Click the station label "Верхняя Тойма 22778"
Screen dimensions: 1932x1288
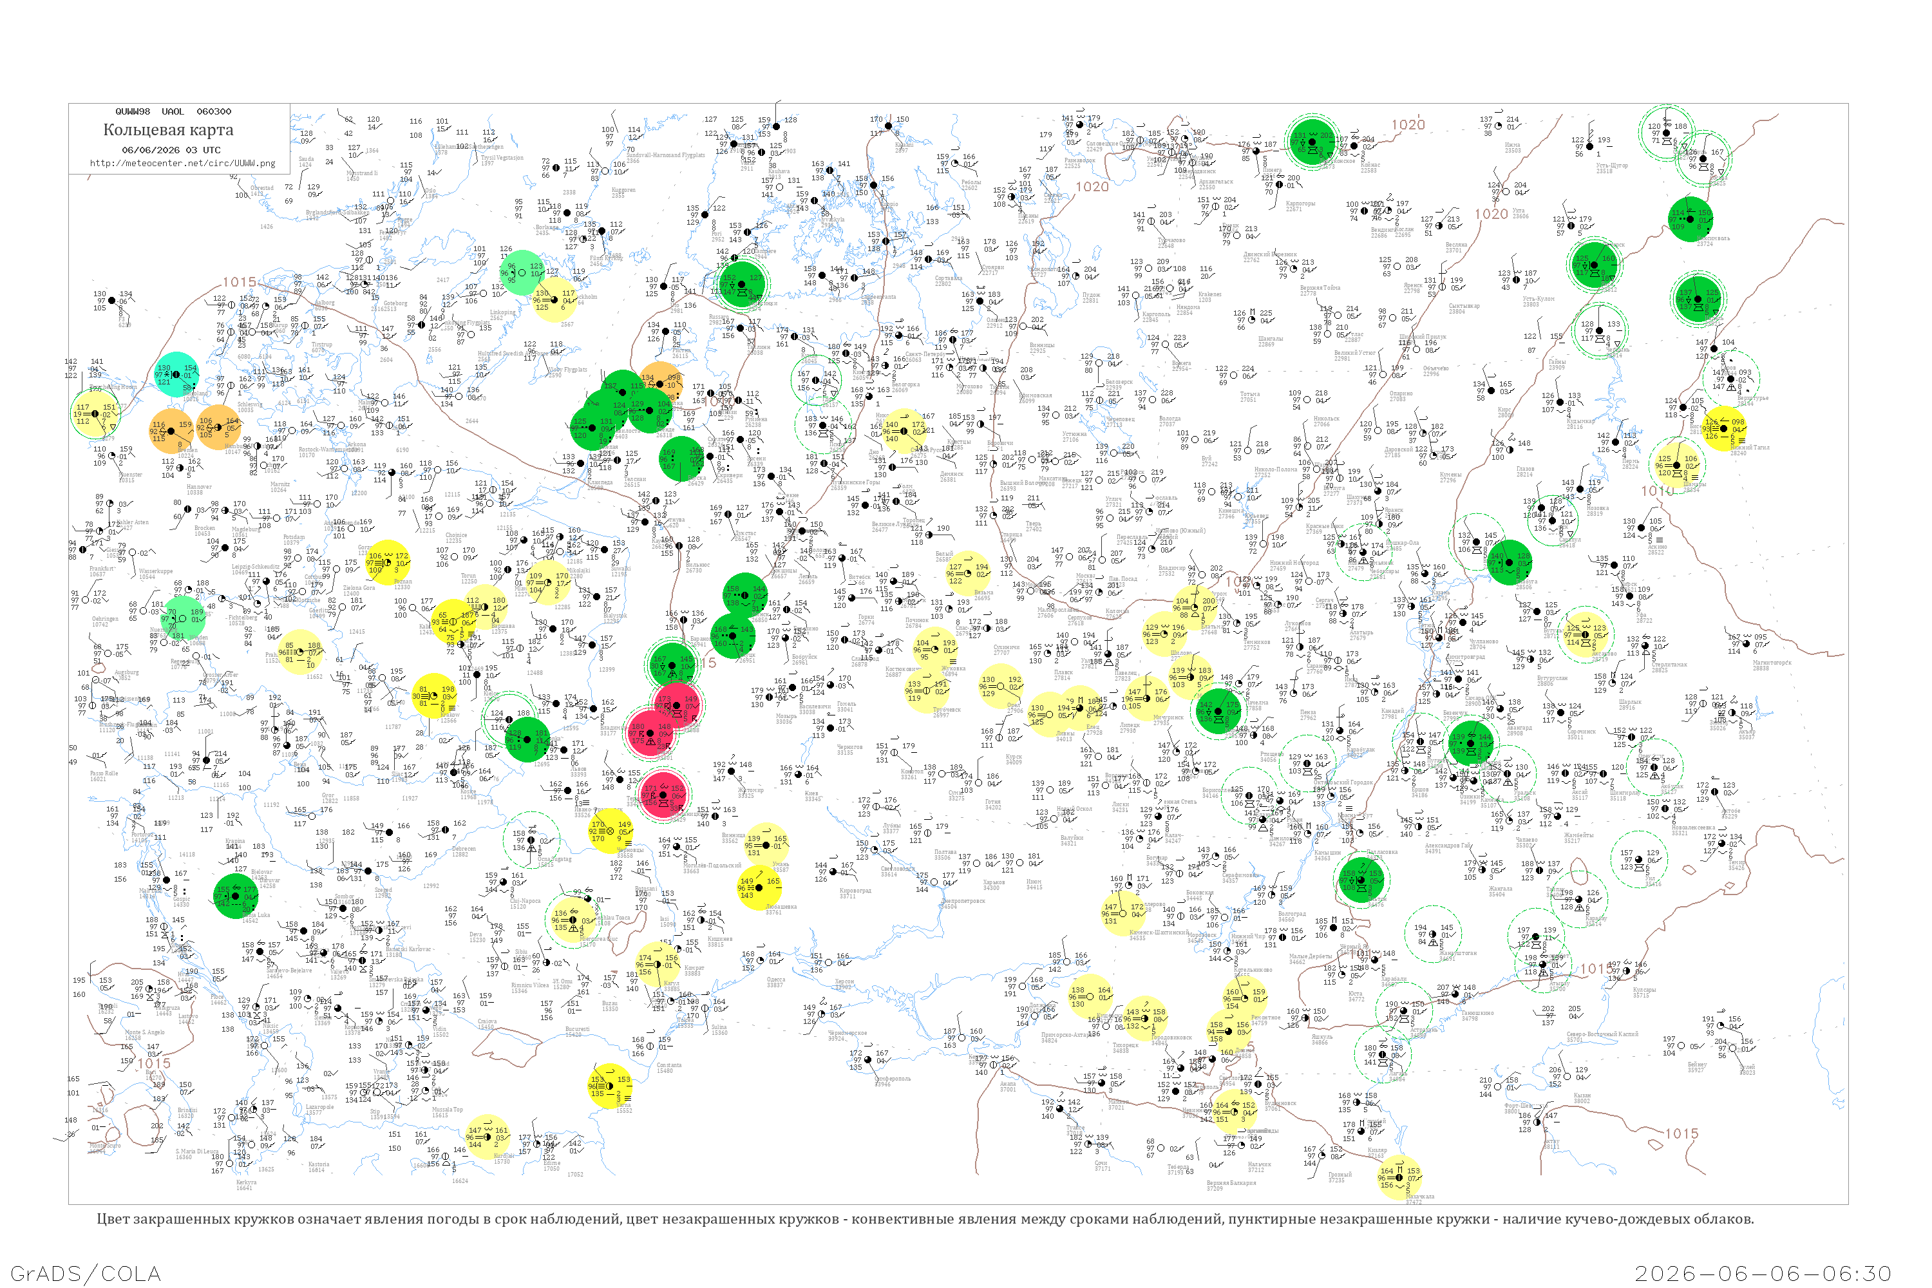coord(1320,291)
